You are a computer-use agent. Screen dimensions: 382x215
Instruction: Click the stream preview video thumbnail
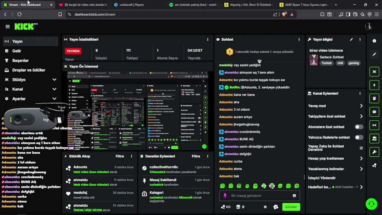tap(138, 110)
